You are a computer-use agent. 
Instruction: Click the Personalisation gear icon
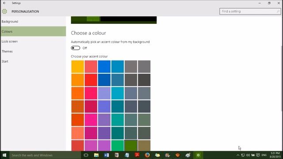coord(4,11)
